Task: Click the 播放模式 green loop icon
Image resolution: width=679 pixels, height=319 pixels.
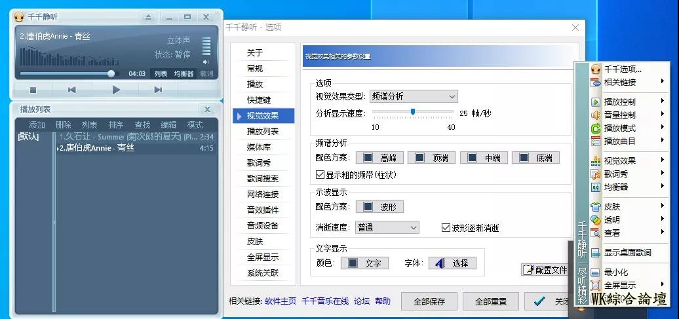Action: click(x=596, y=128)
